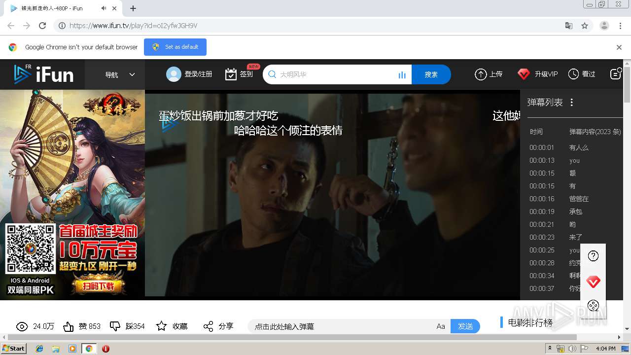Click the danmaku input field 点击此处输入弹幕
The height and width of the screenshot is (355, 631).
tap(340, 326)
